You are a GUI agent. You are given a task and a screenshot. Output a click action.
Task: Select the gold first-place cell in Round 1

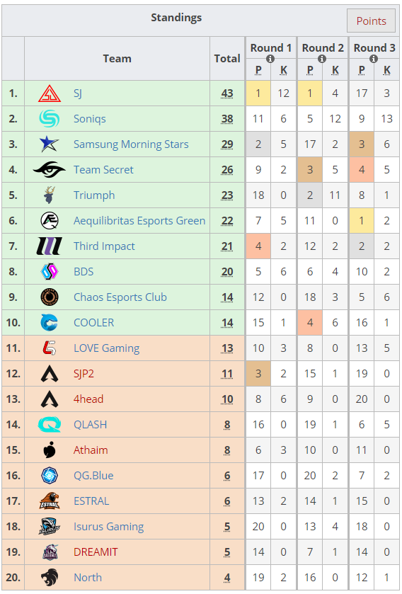258,93
